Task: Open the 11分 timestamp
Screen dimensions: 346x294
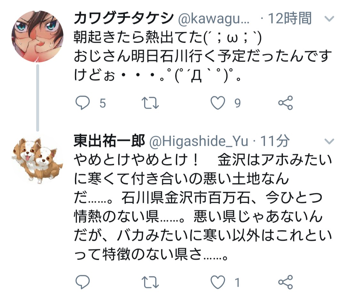Action: [x=275, y=141]
